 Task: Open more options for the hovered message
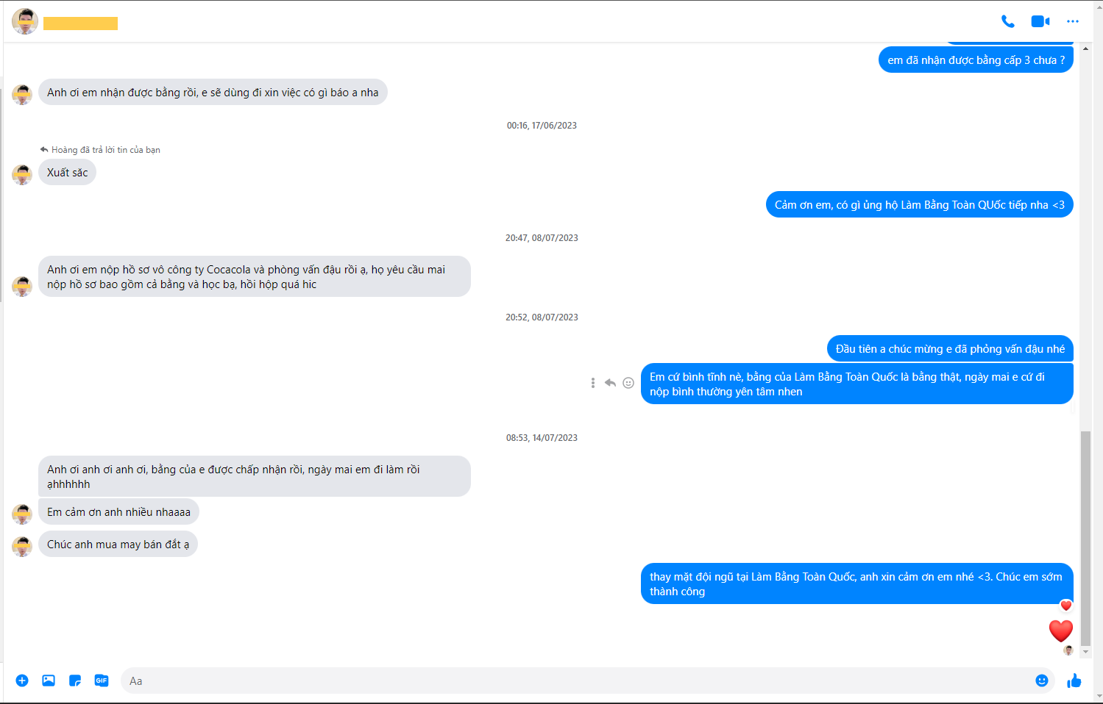tap(592, 383)
